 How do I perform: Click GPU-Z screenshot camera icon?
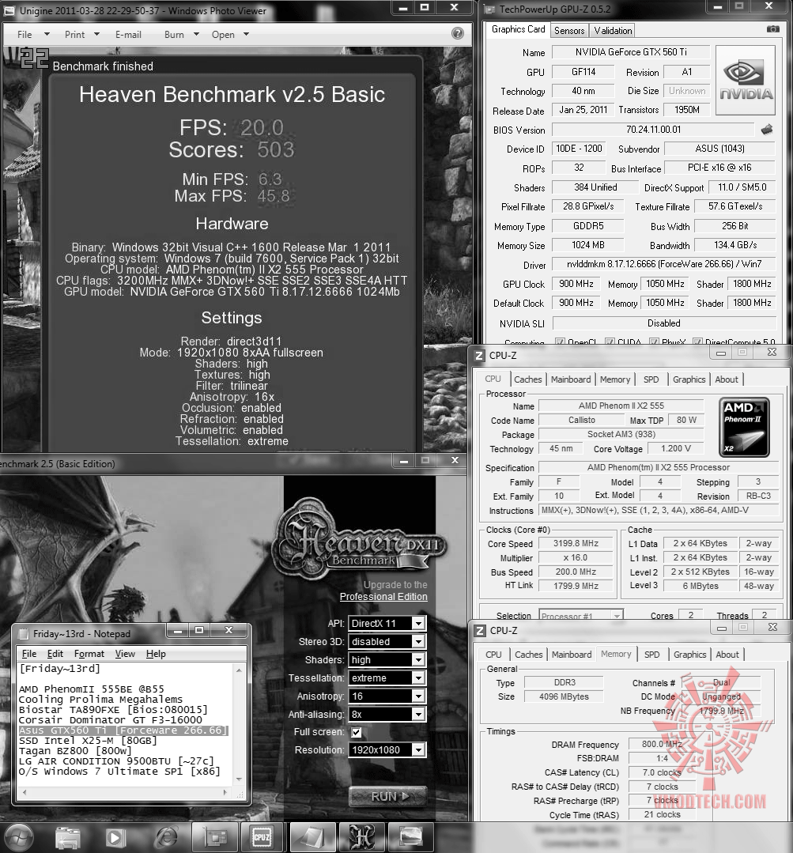[x=773, y=28]
